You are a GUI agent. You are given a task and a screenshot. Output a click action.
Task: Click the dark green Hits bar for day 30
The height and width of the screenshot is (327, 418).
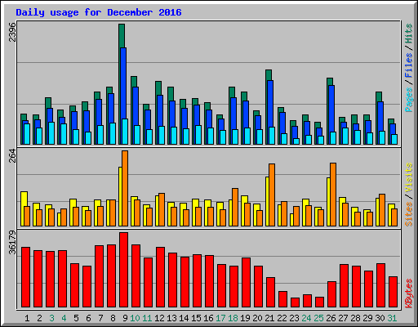379,96
